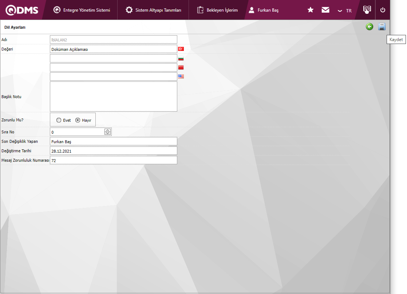Click the Mesaj Zorunluluk Numarası field
This screenshot has height=294, width=407.
(x=114, y=160)
